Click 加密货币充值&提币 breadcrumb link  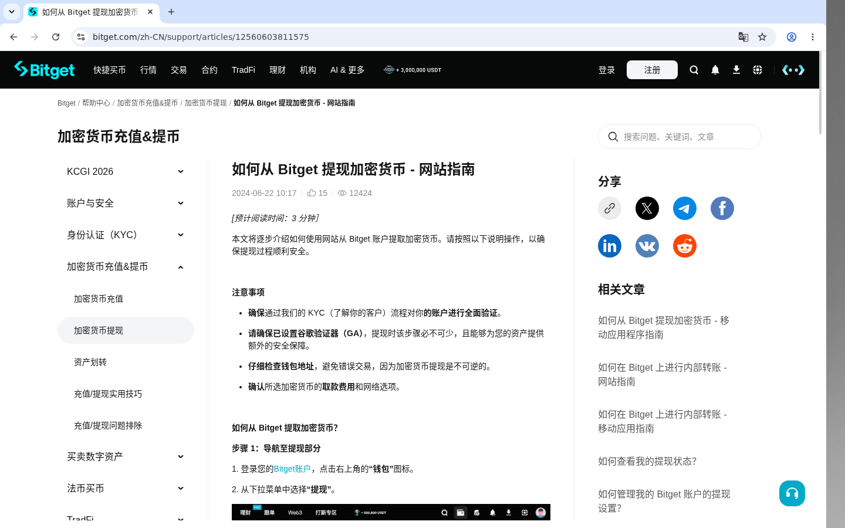coord(147,103)
